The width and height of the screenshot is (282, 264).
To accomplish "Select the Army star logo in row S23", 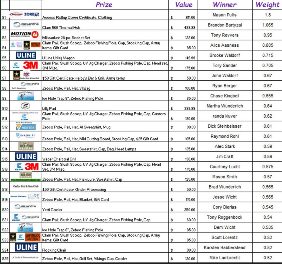I will (x=13, y=237).
